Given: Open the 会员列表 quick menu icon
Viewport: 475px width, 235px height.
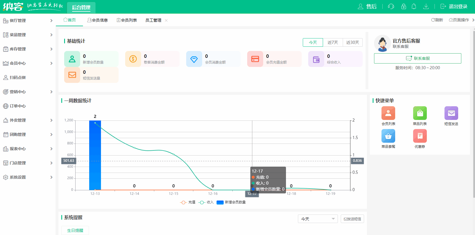Looking at the screenshot, I should pos(388,113).
